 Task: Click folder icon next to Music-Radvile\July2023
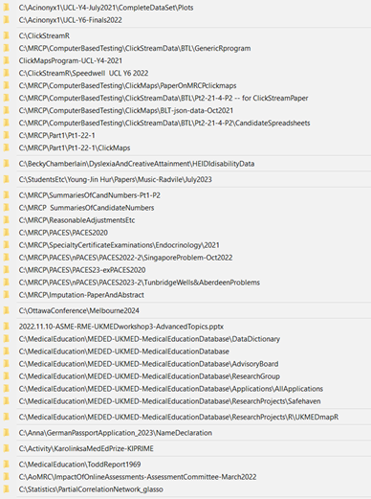click(6, 179)
